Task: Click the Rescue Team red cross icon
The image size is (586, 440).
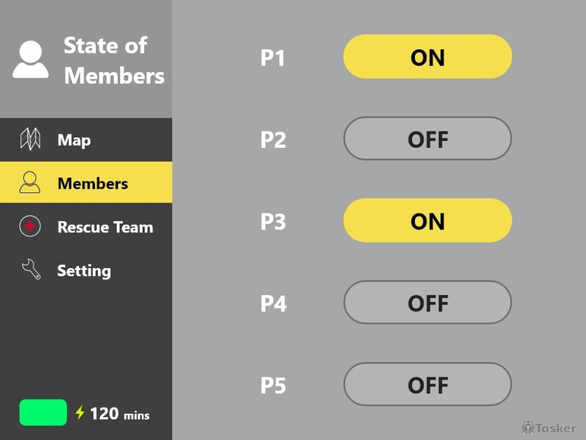Action: tap(29, 226)
